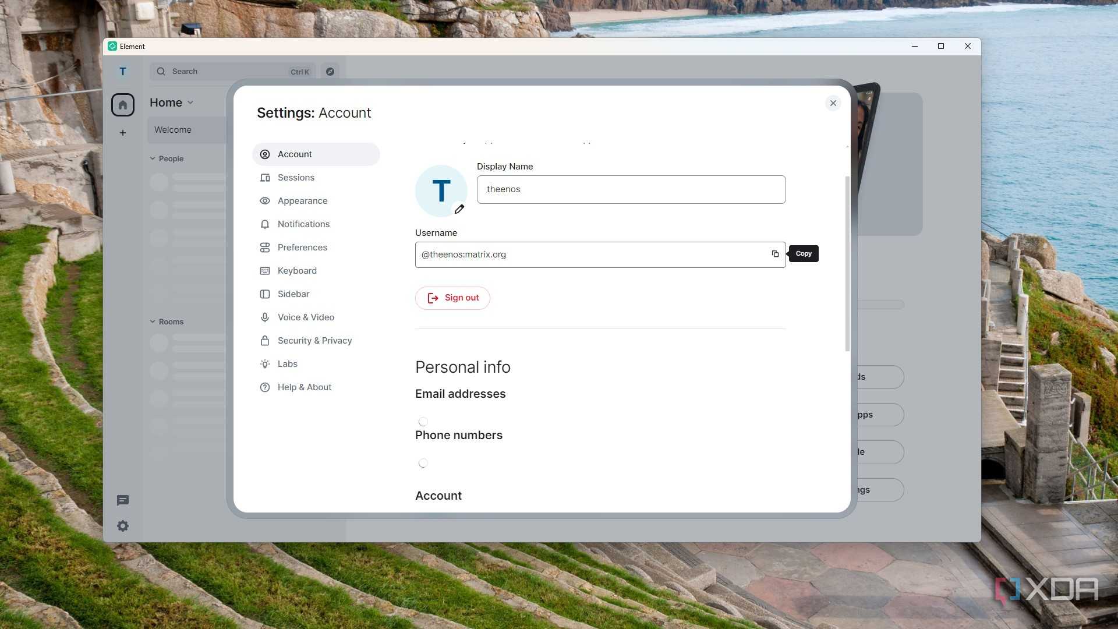Open the Explore rooms compass icon
Viewport: 1118px width, 629px height.
pos(330,72)
